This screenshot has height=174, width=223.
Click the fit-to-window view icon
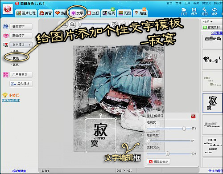114,24
